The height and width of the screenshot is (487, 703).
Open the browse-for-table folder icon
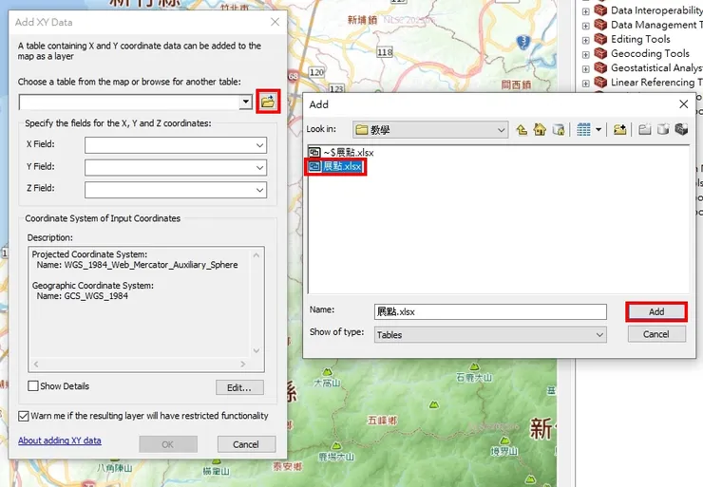[268, 102]
